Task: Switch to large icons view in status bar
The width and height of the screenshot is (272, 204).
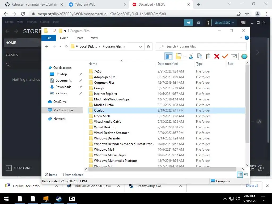Action: (x=246, y=175)
